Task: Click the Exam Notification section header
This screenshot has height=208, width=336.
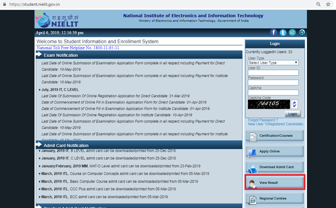Action: pyautogui.click(x=139, y=55)
